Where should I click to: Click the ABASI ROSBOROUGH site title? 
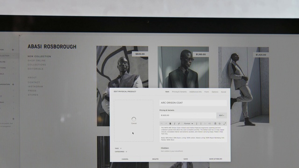click(52, 47)
